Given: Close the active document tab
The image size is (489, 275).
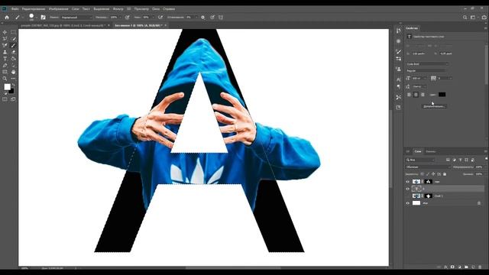Looking at the screenshot, I should click(166, 25).
